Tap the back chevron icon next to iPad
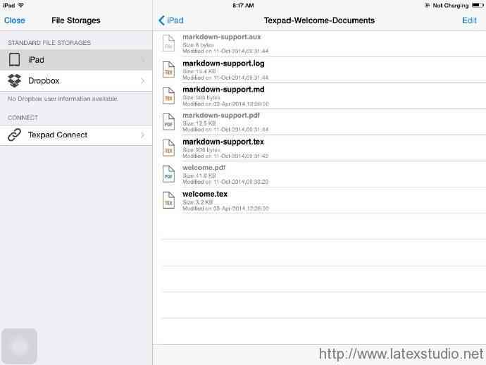The width and height of the screenshot is (486, 365). tap(161, 20)
